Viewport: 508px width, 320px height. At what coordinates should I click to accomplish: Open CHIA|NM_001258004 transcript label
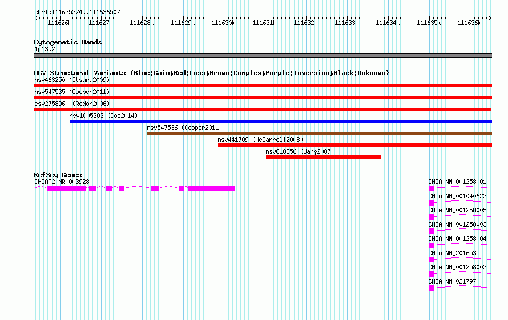coord(457,239)
